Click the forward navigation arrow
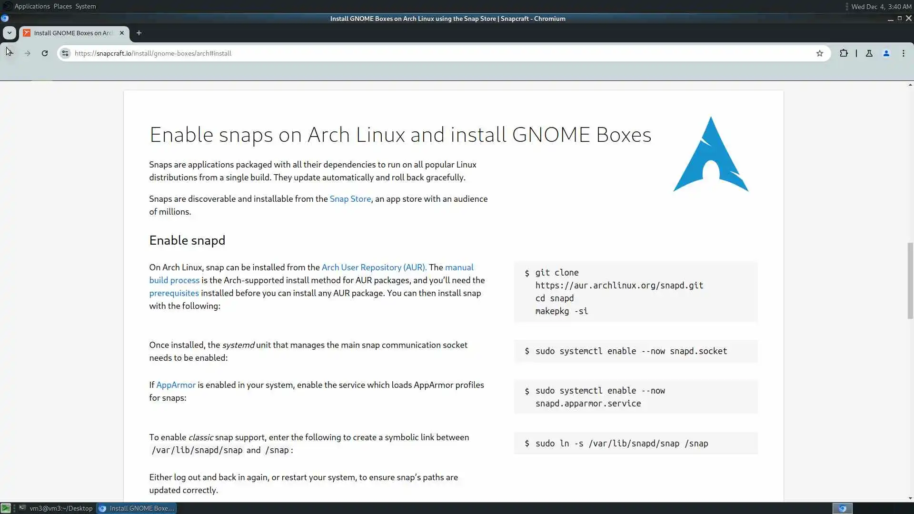Screen dimensions: 914x514 point(27,53)
